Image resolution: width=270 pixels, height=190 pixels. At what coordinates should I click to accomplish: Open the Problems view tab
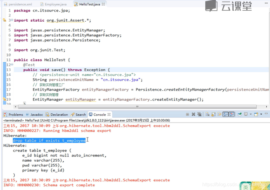pos(13,114)
